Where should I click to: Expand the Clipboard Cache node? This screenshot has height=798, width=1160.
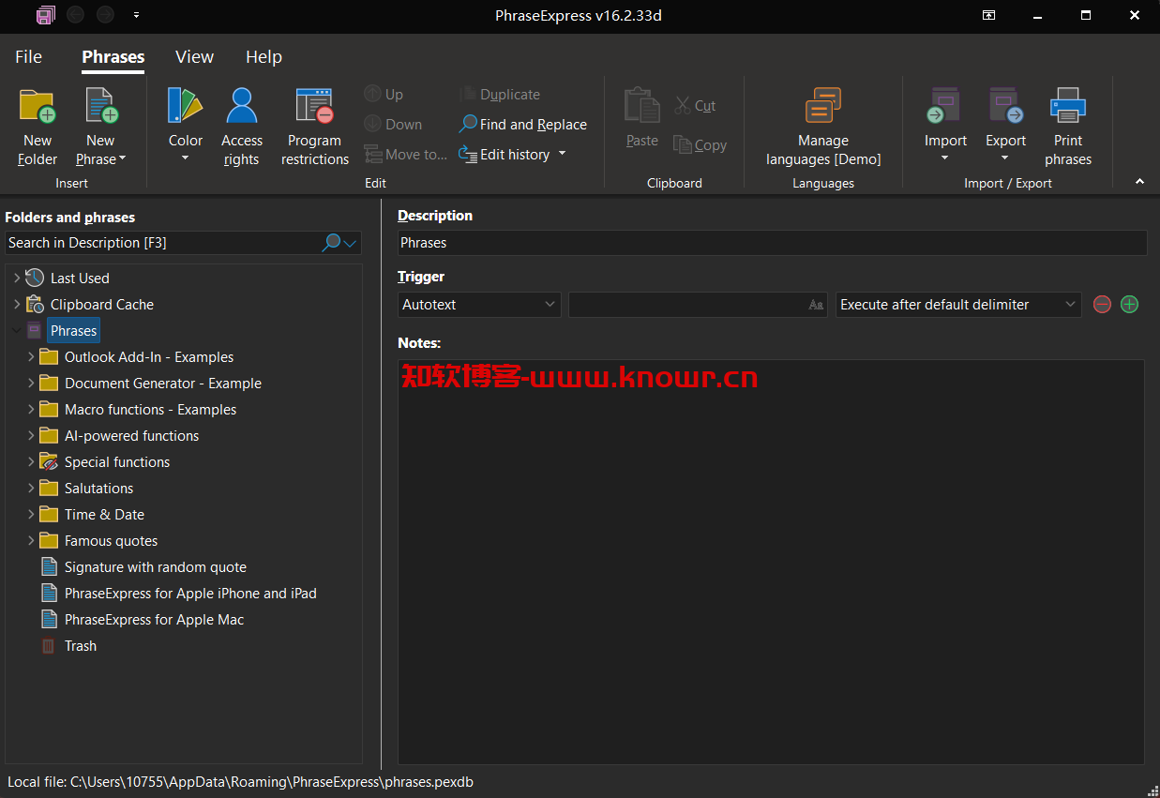(x=16, y=305)
